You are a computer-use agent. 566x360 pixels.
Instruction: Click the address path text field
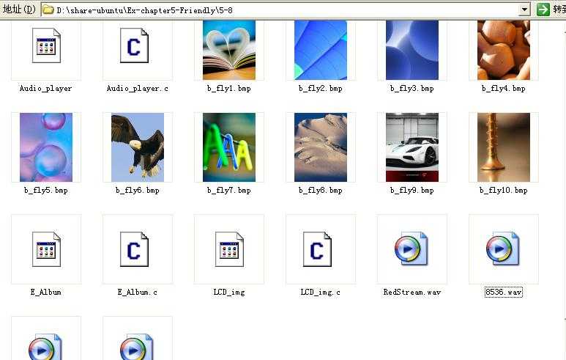[285, 10]
